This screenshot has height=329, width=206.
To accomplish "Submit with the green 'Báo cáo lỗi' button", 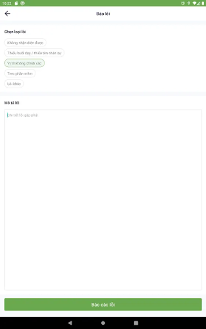I will tap(103, 305).
